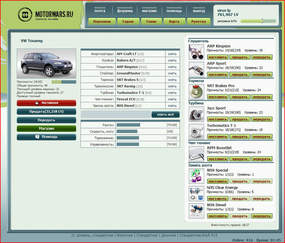Open the ARP Kingsize muffler image

(x=196, y=52)
